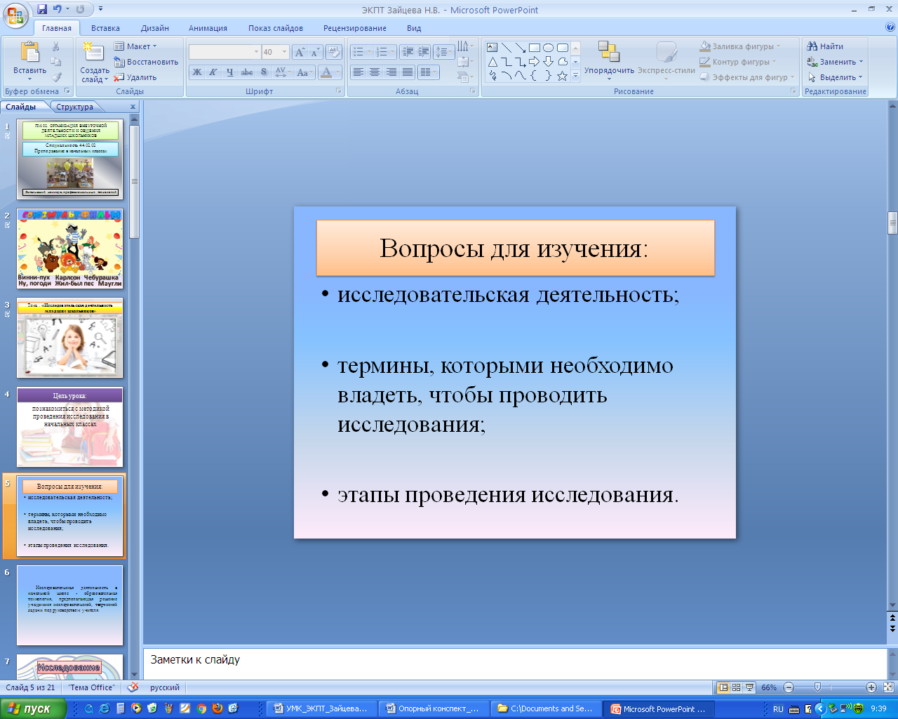Toggle italic formatting К
Viewport: 898px width, 719px height.
coord(213,72)
